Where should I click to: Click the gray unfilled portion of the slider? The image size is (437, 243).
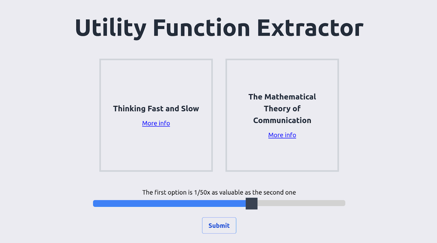point(301,203)
